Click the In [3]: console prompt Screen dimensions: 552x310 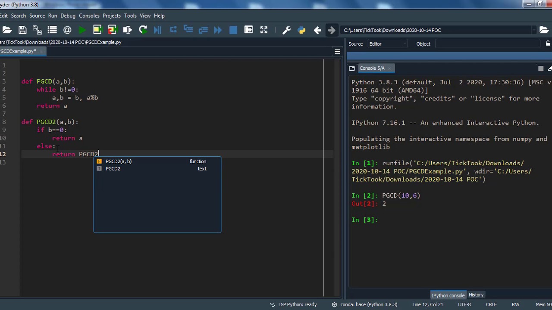pos(364,220)
